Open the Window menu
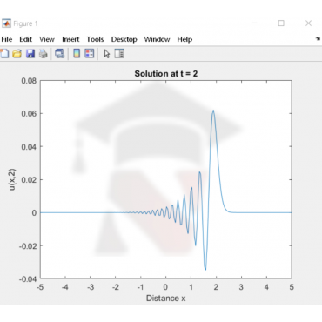The height and width of the screenshot is (322, 322). pos(157,39)
